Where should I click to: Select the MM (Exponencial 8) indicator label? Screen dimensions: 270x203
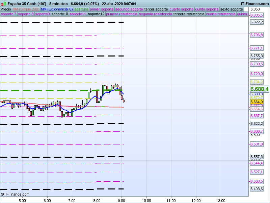point(56,9)
